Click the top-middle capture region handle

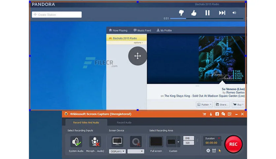138,2
